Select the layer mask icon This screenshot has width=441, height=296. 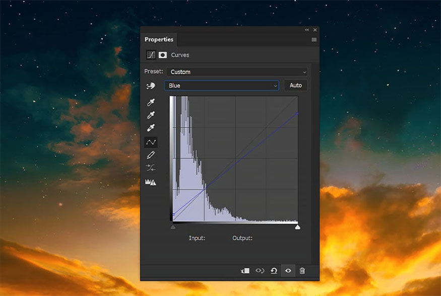click(x=163, y=55)
